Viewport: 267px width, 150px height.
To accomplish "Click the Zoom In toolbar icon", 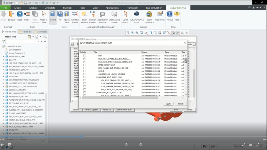I will [132, 33].
